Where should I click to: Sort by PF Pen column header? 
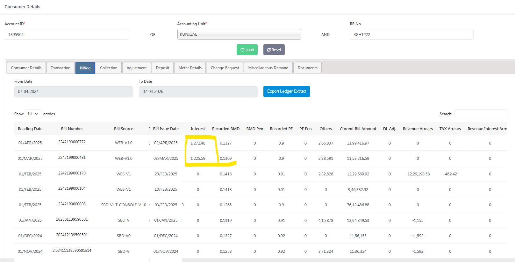pos(305,129)
